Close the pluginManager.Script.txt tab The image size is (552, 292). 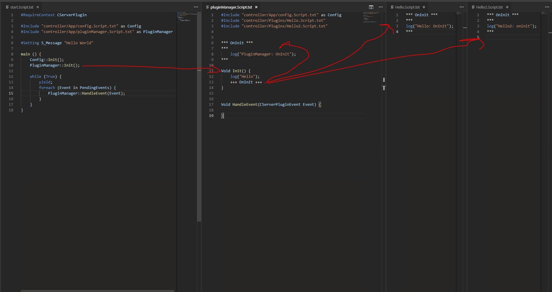pos(256,7)
